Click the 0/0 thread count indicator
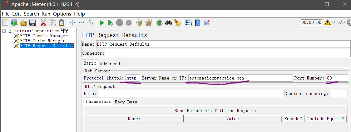Screen dimensions: 351x132 click(x=341, y=22)
